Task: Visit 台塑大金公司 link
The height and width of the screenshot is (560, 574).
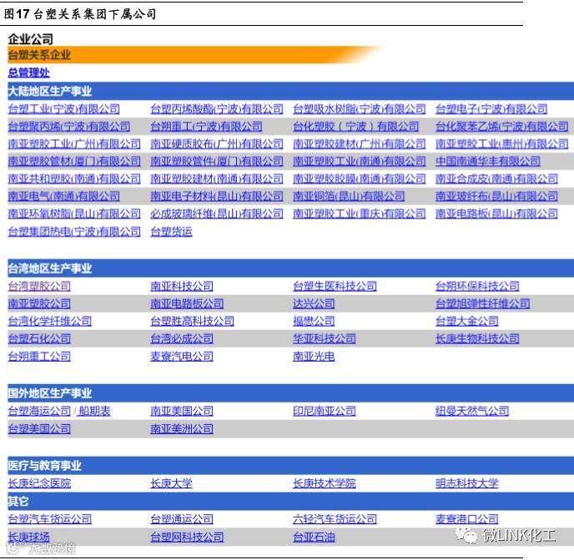Action: coord(466,322)
